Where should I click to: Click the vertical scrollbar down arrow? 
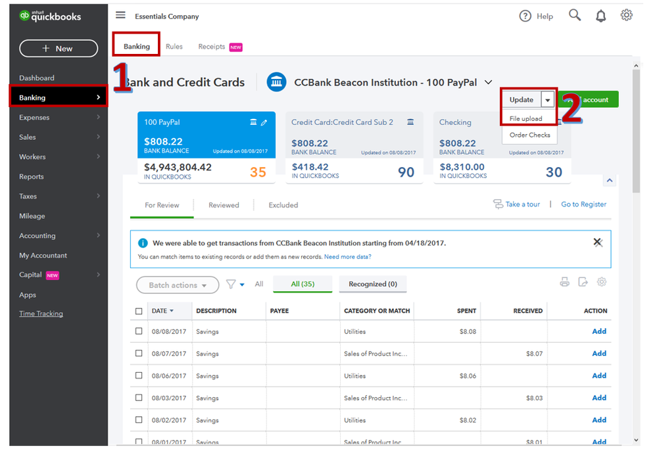tap(636, 440)
